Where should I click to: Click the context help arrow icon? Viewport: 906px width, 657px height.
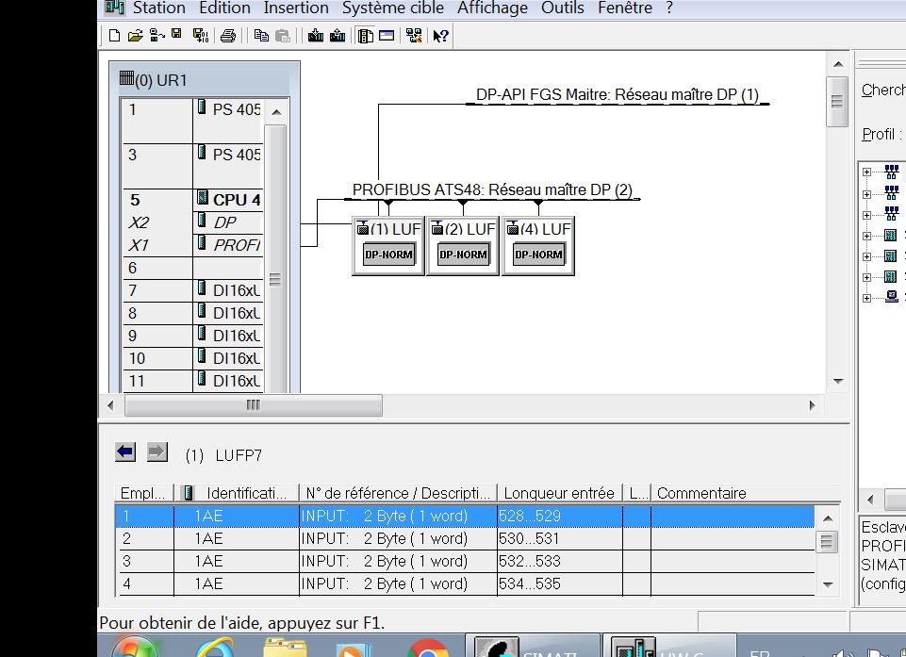440,36
